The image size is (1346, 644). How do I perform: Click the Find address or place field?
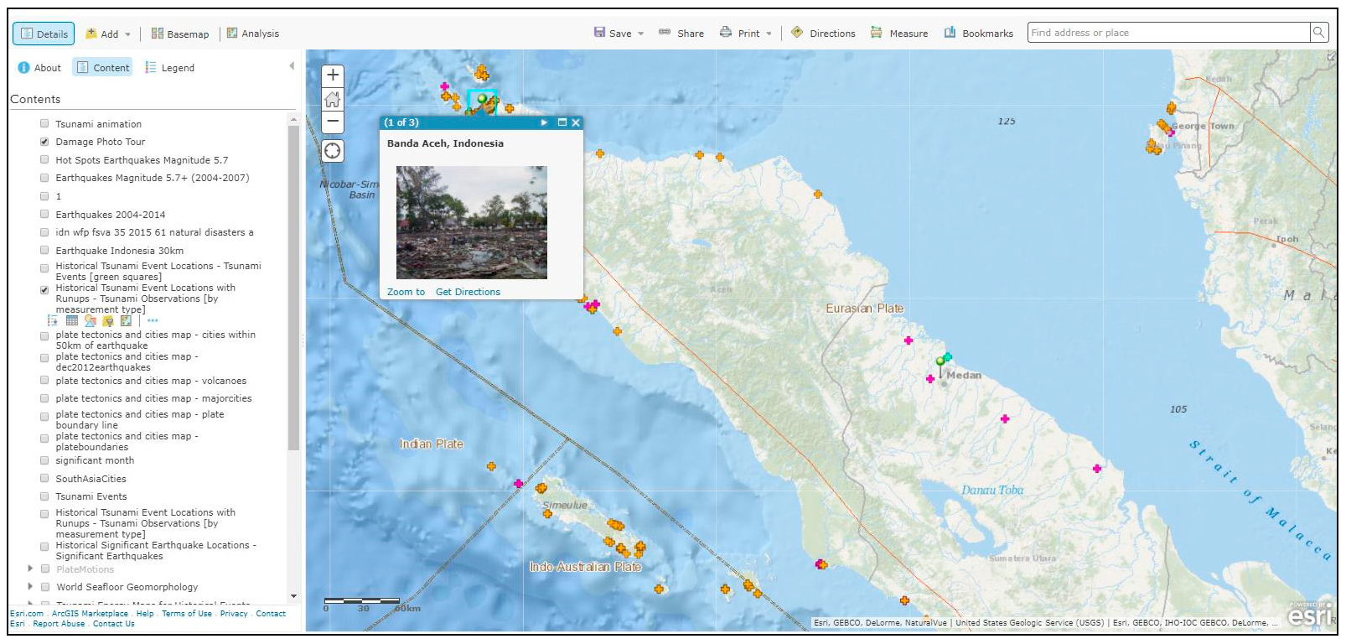1167,33
